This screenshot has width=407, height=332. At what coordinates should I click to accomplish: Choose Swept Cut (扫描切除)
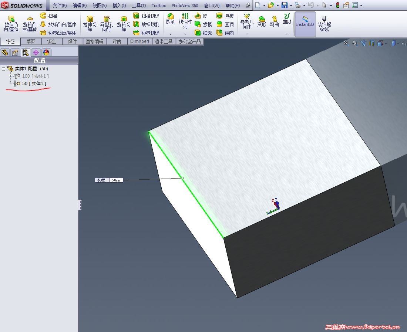146,16
